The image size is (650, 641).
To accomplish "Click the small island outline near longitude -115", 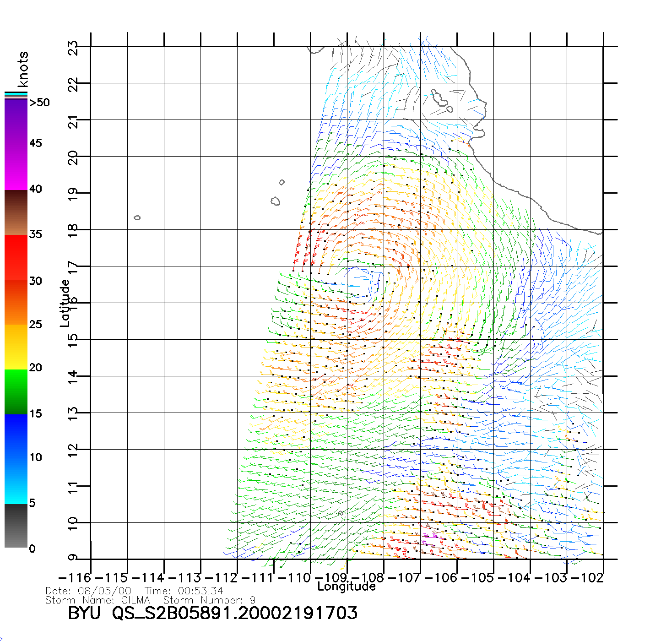I will pos(137,217).
